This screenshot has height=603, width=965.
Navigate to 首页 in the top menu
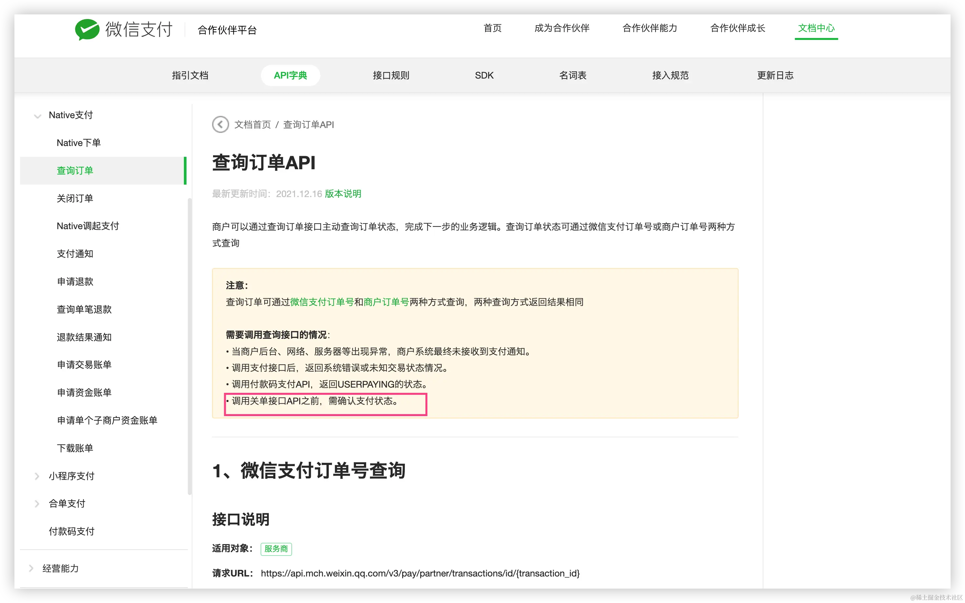pos(492,28)
